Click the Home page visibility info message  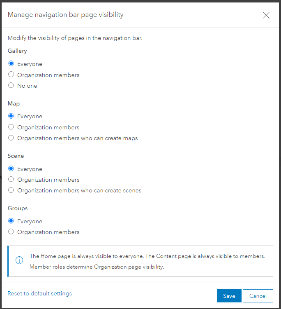(147, 261)
